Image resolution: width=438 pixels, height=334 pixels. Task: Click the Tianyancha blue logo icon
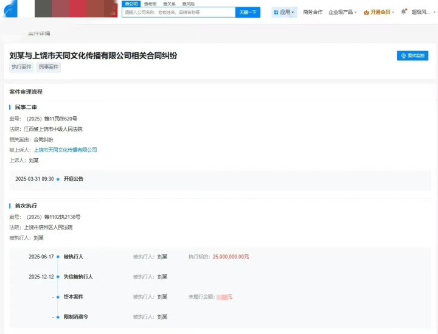[10, 9]
